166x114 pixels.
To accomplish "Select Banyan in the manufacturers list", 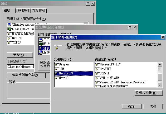I will pyautogui.click(x=64, y=64).
